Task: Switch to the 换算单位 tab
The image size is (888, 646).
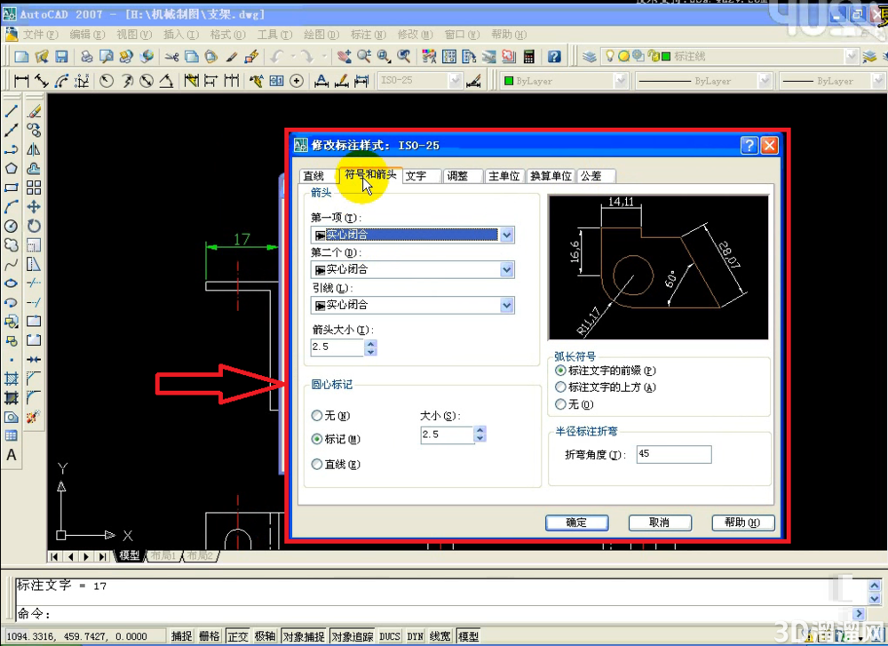Action: (551, 176)
